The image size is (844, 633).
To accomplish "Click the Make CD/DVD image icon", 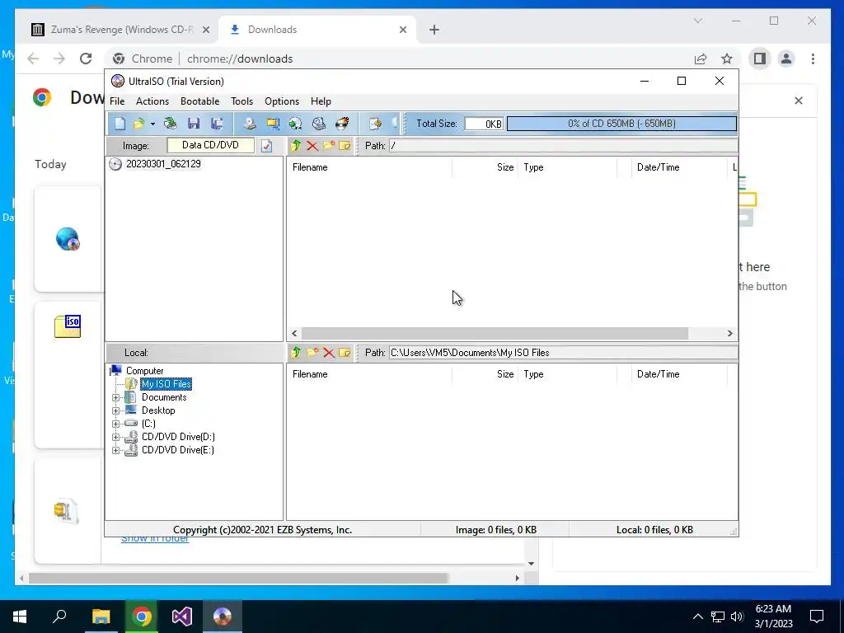I will [x=249, y=124].
